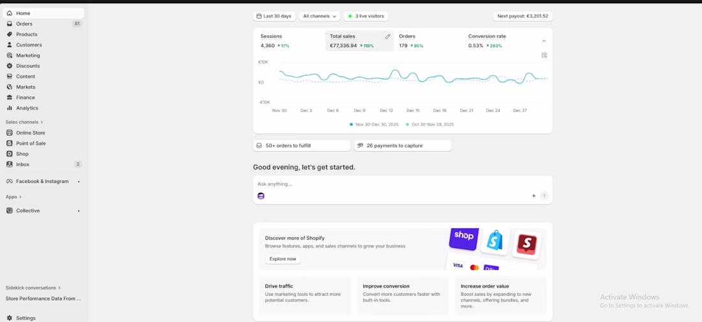Click the Orders badge showing 81
The height and width of the screenshot is (322, 702).
pos(77,24)
